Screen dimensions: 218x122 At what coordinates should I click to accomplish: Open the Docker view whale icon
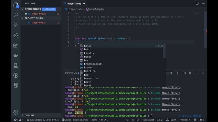click(16, 55)
